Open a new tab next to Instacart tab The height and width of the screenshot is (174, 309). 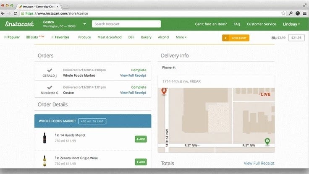[x=65, y=6]
